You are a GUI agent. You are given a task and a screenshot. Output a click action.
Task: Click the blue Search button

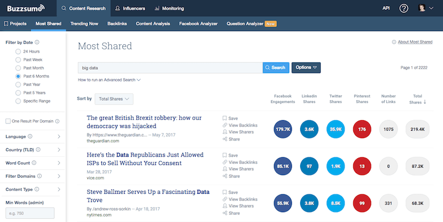275,68
